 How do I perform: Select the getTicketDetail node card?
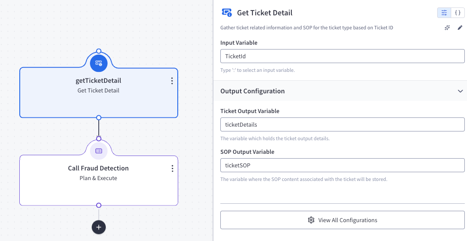(x=99, y=93)
